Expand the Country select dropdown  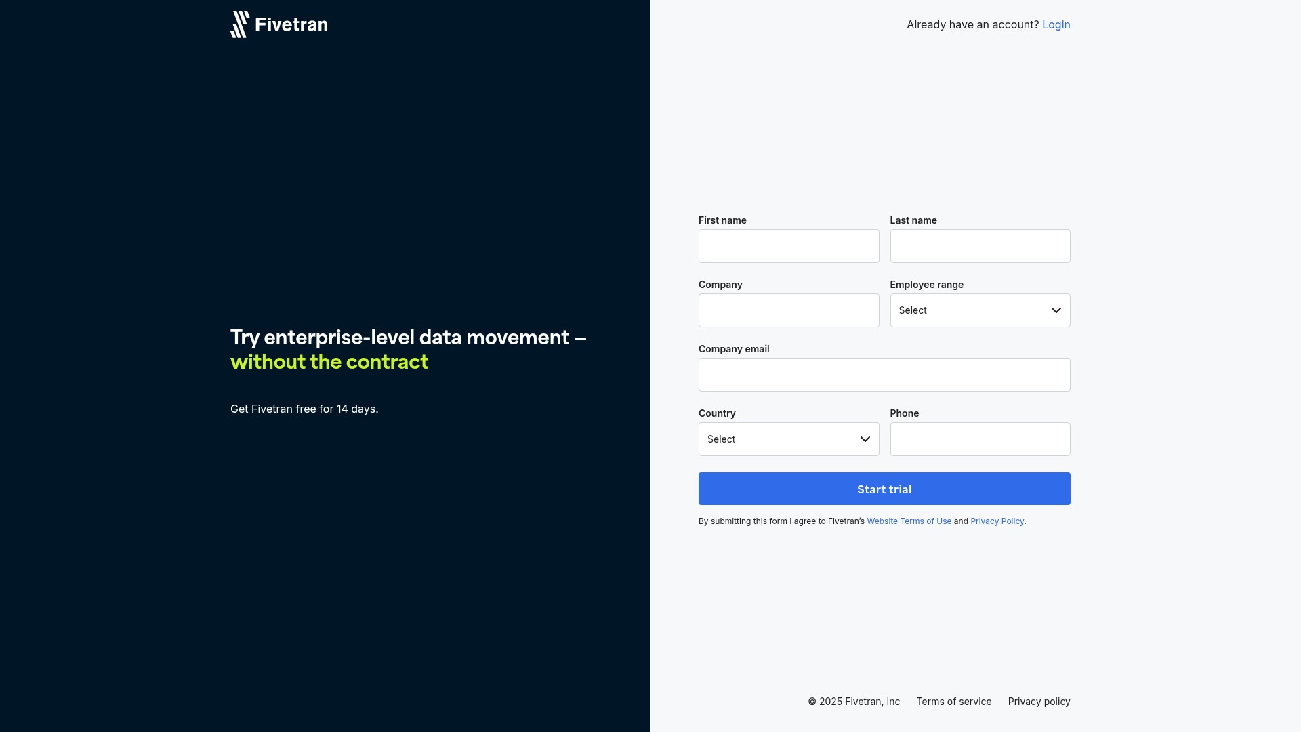tap(789, 439)
